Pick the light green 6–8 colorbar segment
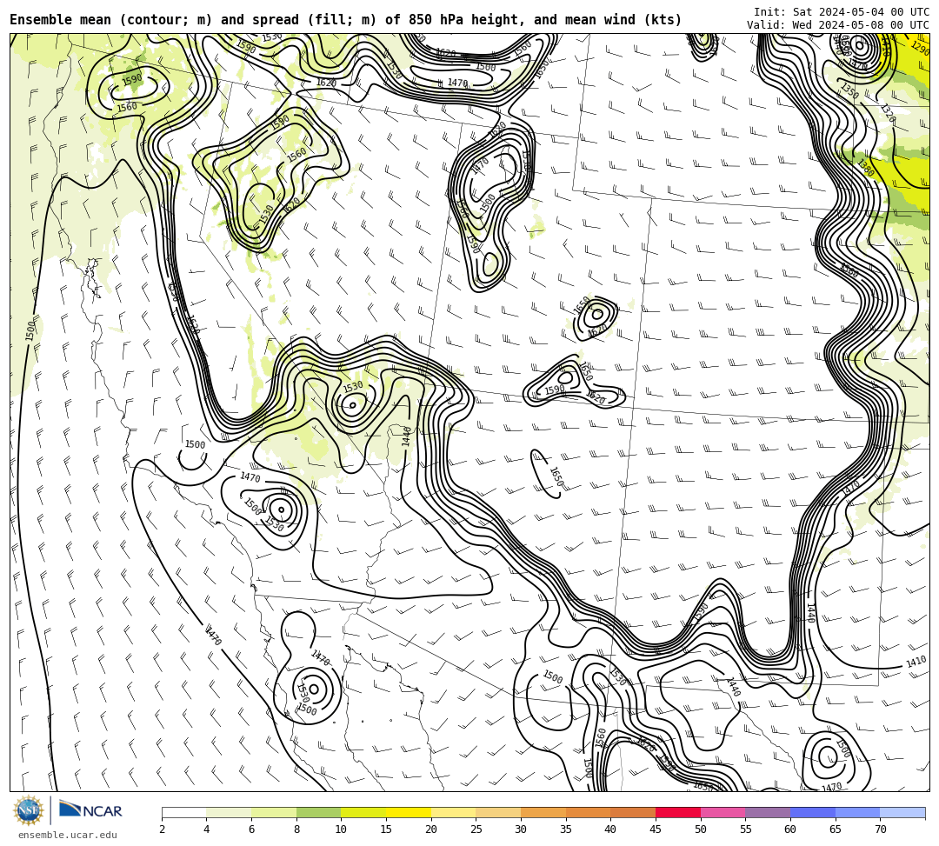Screen dimensions: 939x846 tap(274, 812)
